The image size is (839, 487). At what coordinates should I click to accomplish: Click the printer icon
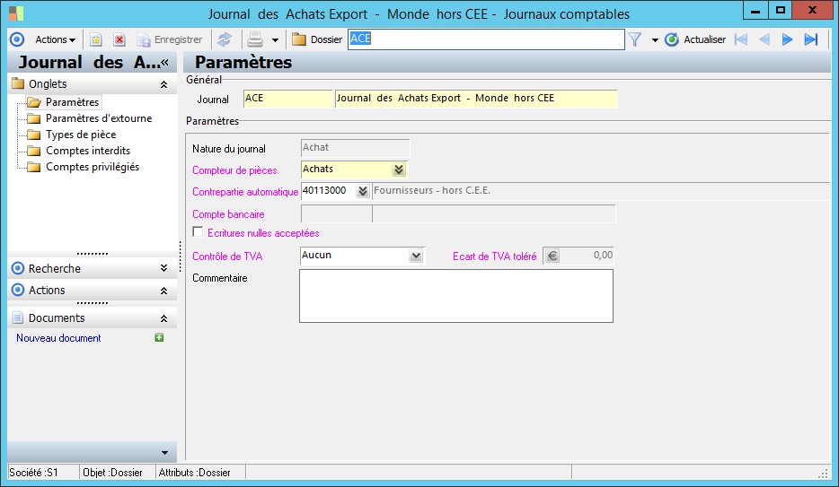tap(255, 39)
